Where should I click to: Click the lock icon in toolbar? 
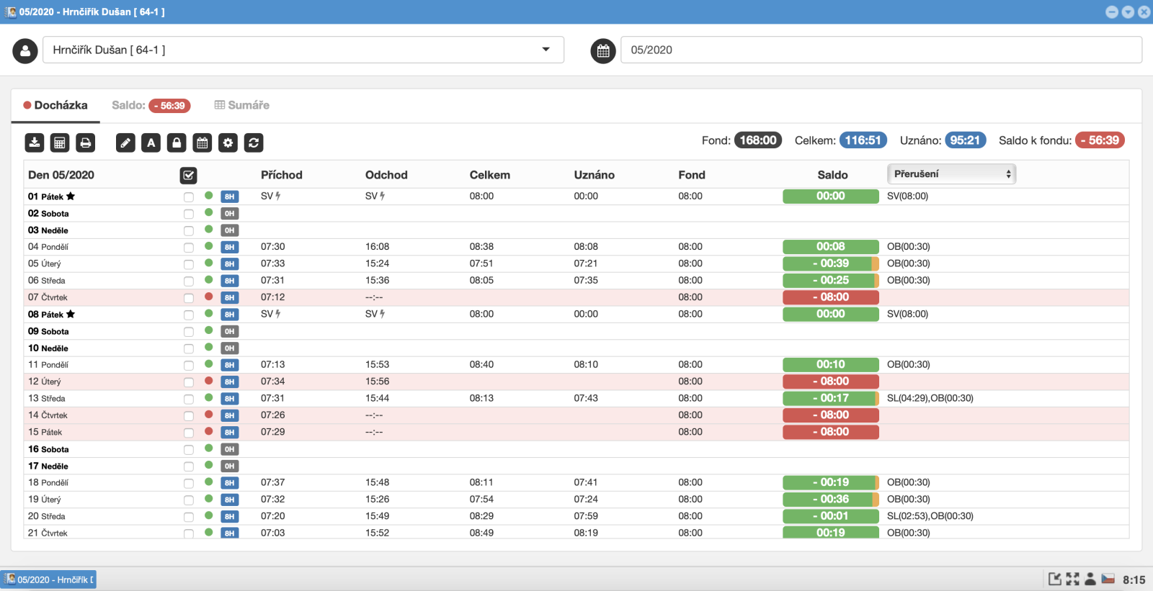click(x=177, y=143)
